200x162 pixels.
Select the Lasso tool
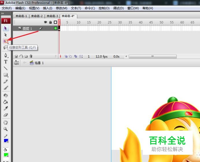pos(5,48)
